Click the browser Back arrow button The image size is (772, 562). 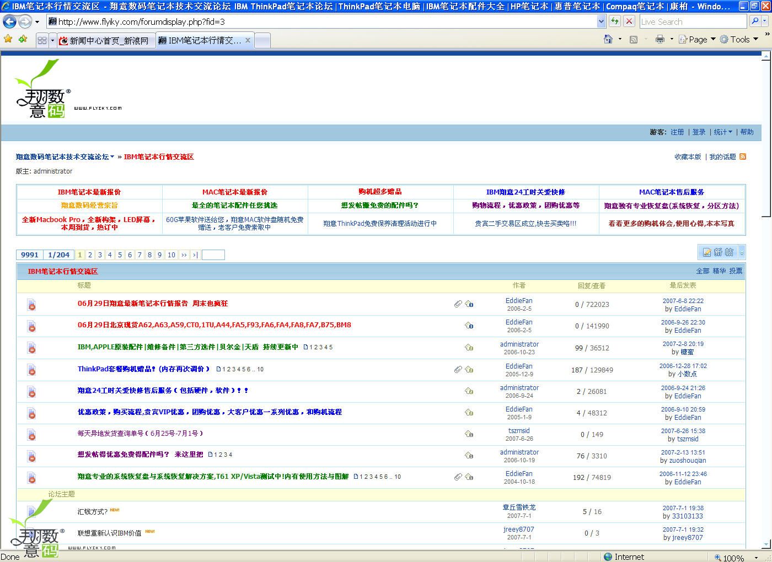tap(9, 21)
